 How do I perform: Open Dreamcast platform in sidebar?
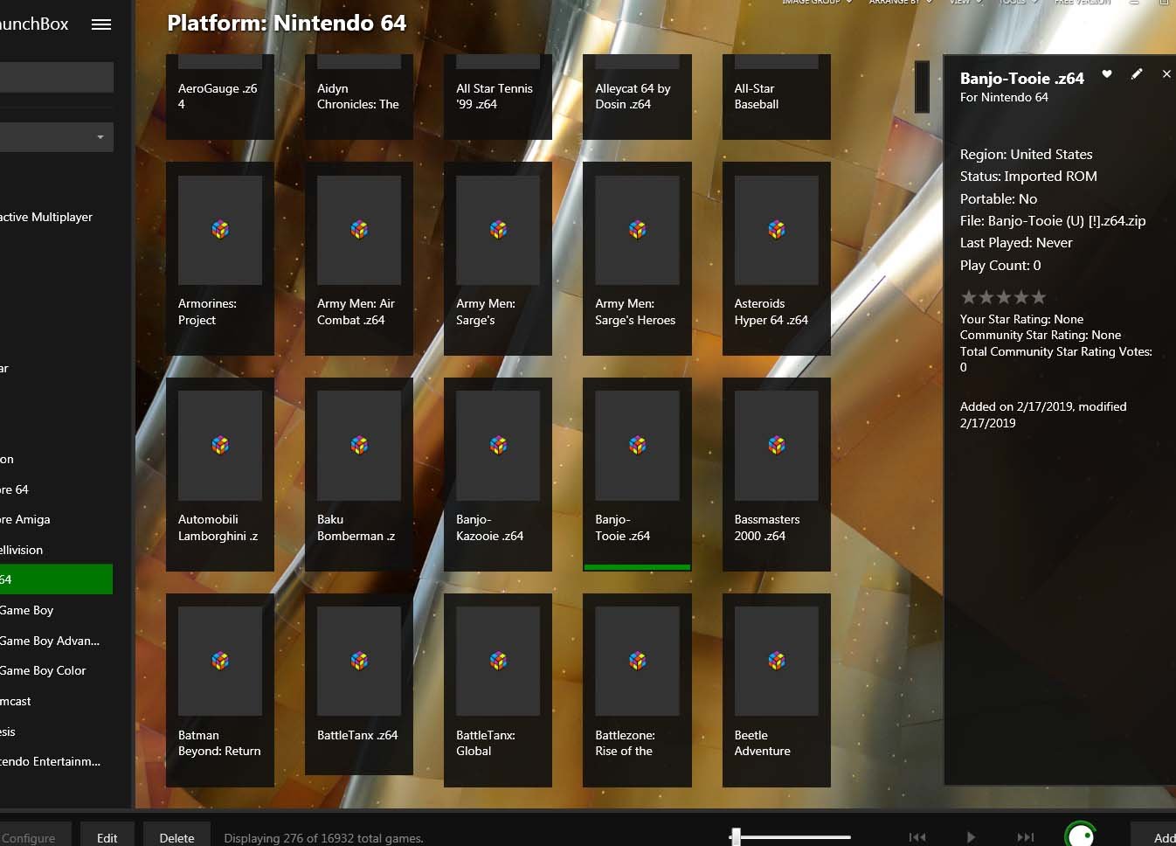56,701
